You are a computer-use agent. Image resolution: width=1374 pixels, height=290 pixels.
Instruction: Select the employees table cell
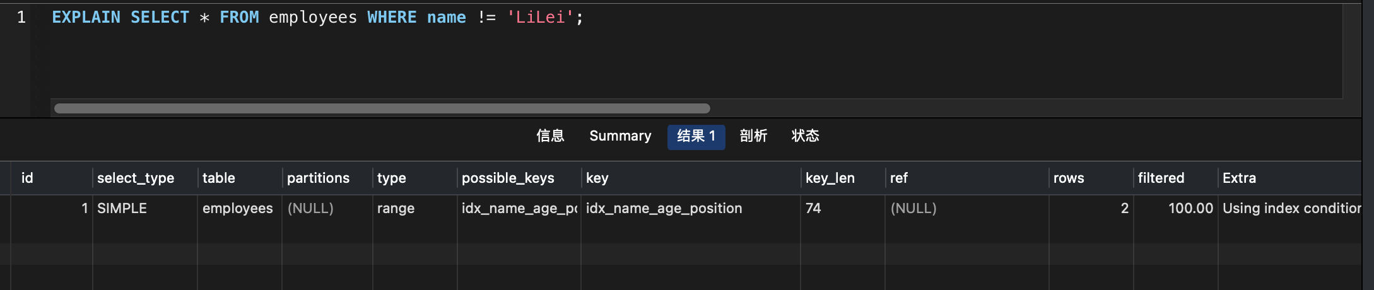click(237, 209)
